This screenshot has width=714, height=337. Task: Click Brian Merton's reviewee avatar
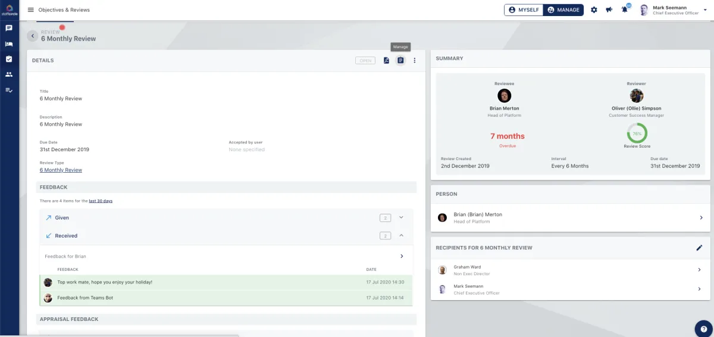coord(504,96)
